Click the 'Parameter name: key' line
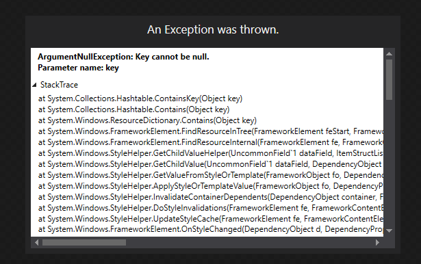This screenshot has width=421, height=264. [x=78, y=68]
